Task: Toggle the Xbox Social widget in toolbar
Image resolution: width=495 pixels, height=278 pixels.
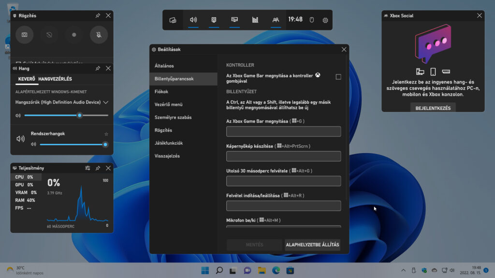Action: tap(276, 20)
